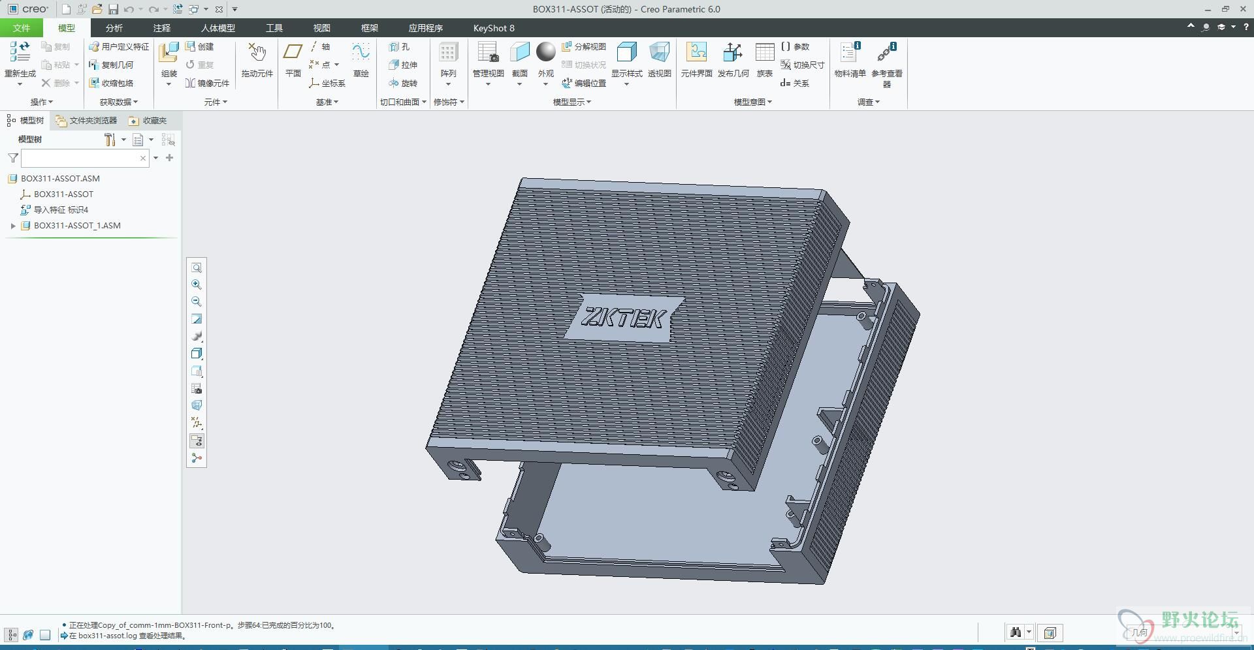The image size is (1254, 650).
Task: Expand BOX311-ASSOT_1.ASM tree node
Action: pyautogui.click(x=13, y=226)
